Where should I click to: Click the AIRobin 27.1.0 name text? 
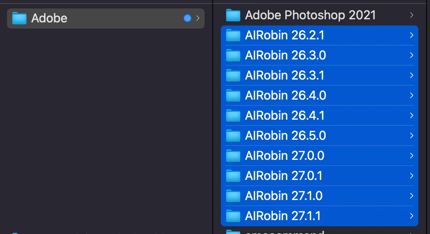(x=284, y=196)
